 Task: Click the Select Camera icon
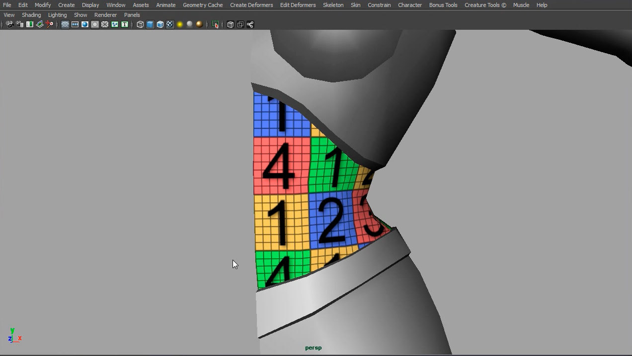[x=9, y=24]
